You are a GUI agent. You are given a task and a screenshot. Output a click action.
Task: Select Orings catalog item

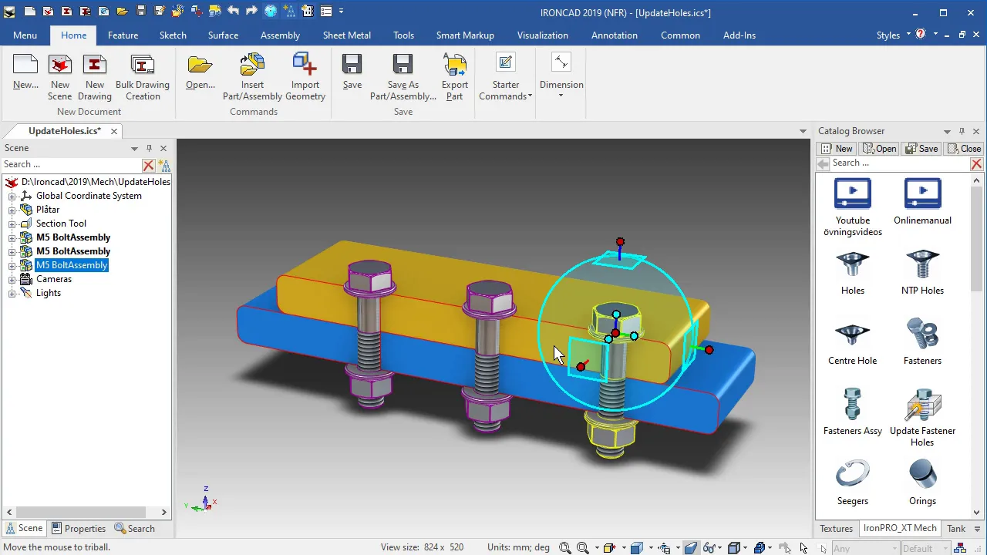point(922,483)
